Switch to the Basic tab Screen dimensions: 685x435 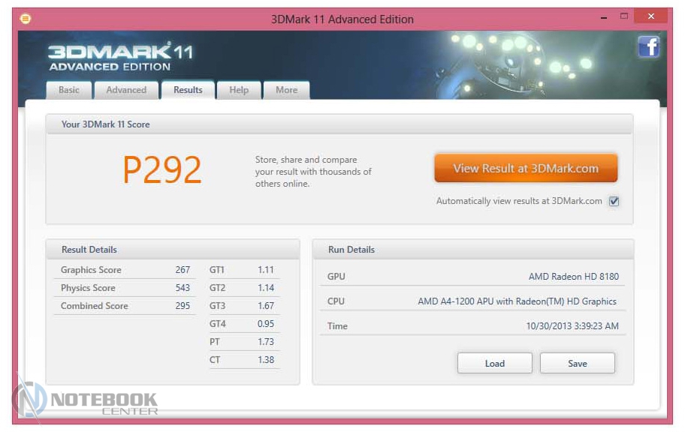69,90
